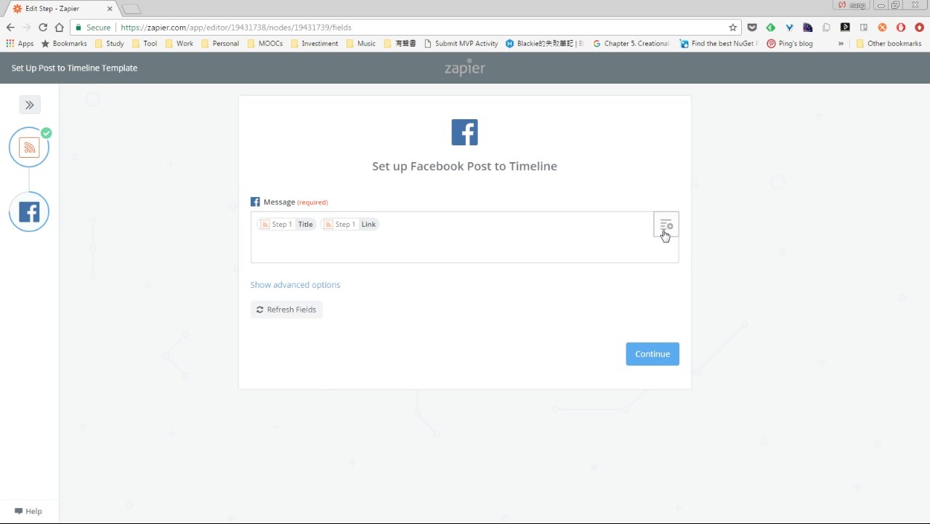Click the Zapier logo in header
930x524 pixels.
tap(465, 68)
